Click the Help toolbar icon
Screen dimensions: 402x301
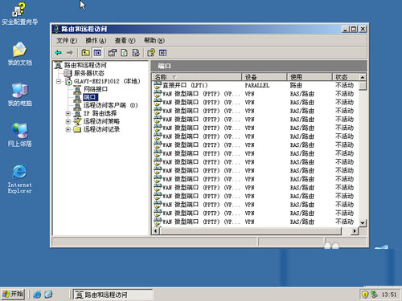[151, 53]
